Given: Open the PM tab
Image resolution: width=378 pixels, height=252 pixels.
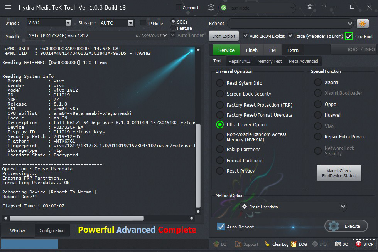Looking at the screenshot, I should coord(272,50).
